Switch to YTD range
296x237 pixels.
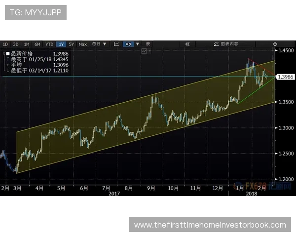[x=49, y=44]
